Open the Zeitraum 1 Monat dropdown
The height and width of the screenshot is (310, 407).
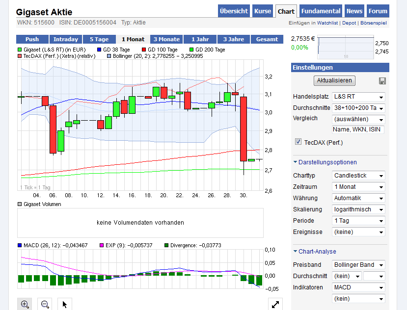coord(358,187)
